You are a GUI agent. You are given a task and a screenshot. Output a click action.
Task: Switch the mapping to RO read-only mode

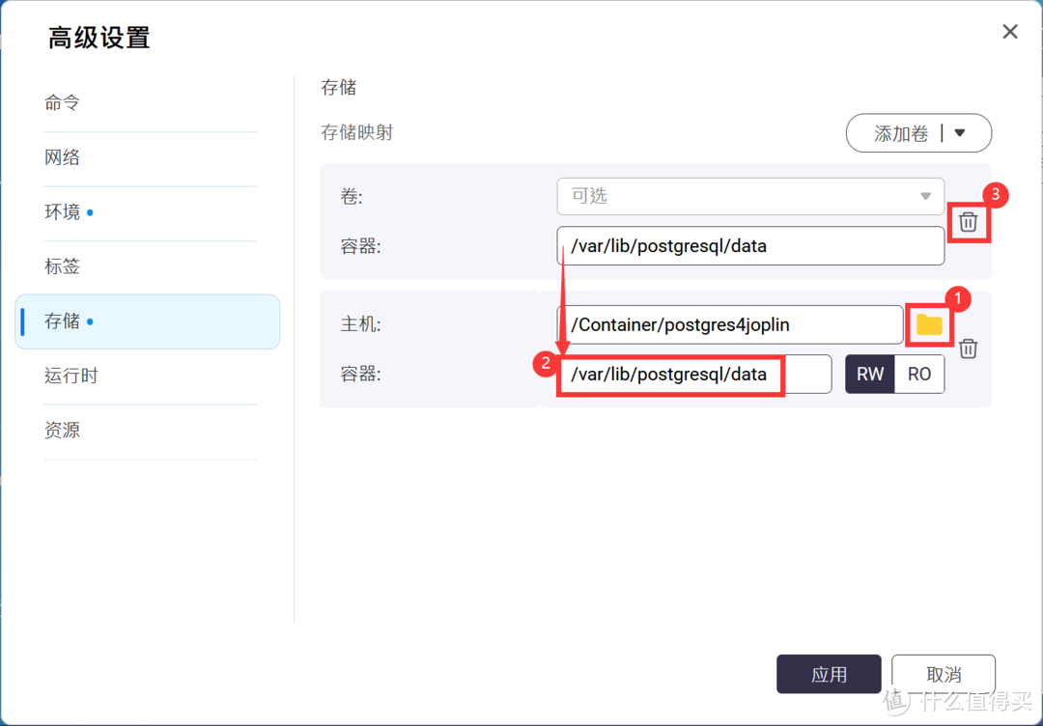coord(918,374)
